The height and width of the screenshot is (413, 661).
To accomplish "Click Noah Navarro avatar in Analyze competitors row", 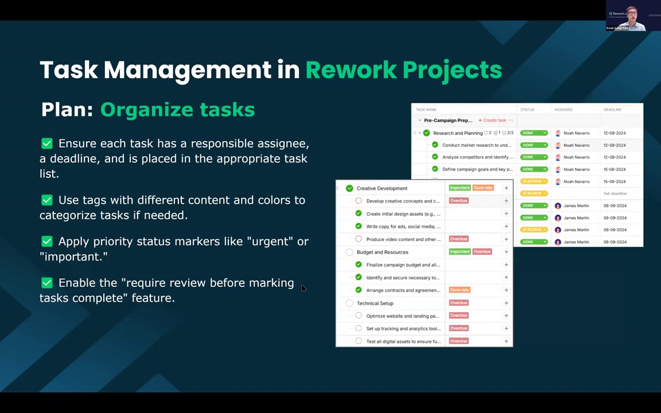I will tap(558, 157).
